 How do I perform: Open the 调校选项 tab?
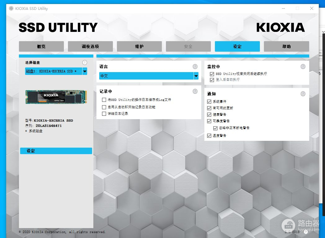(x=90, y=46)
